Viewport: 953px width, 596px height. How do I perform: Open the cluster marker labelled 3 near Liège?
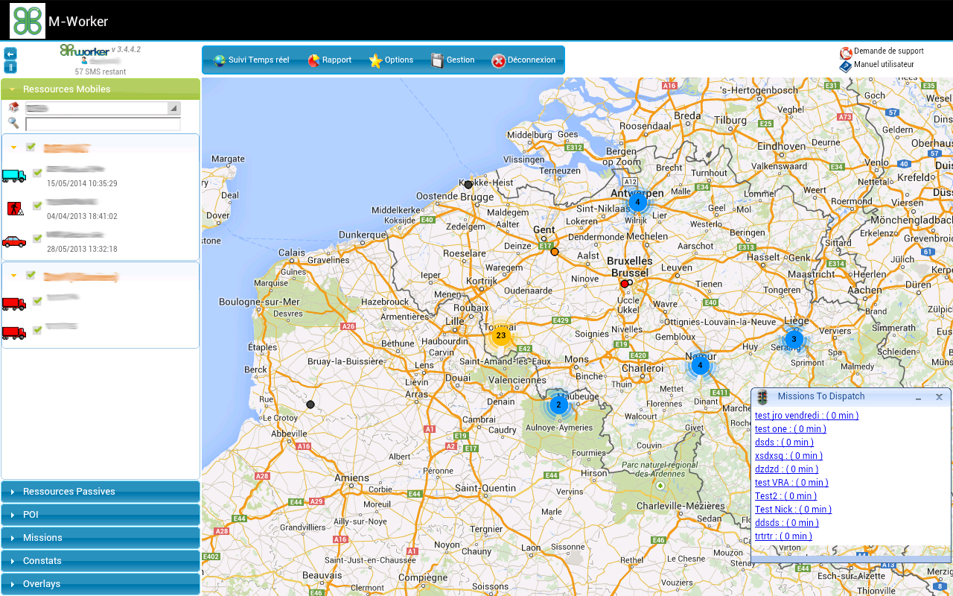(794, 340)
